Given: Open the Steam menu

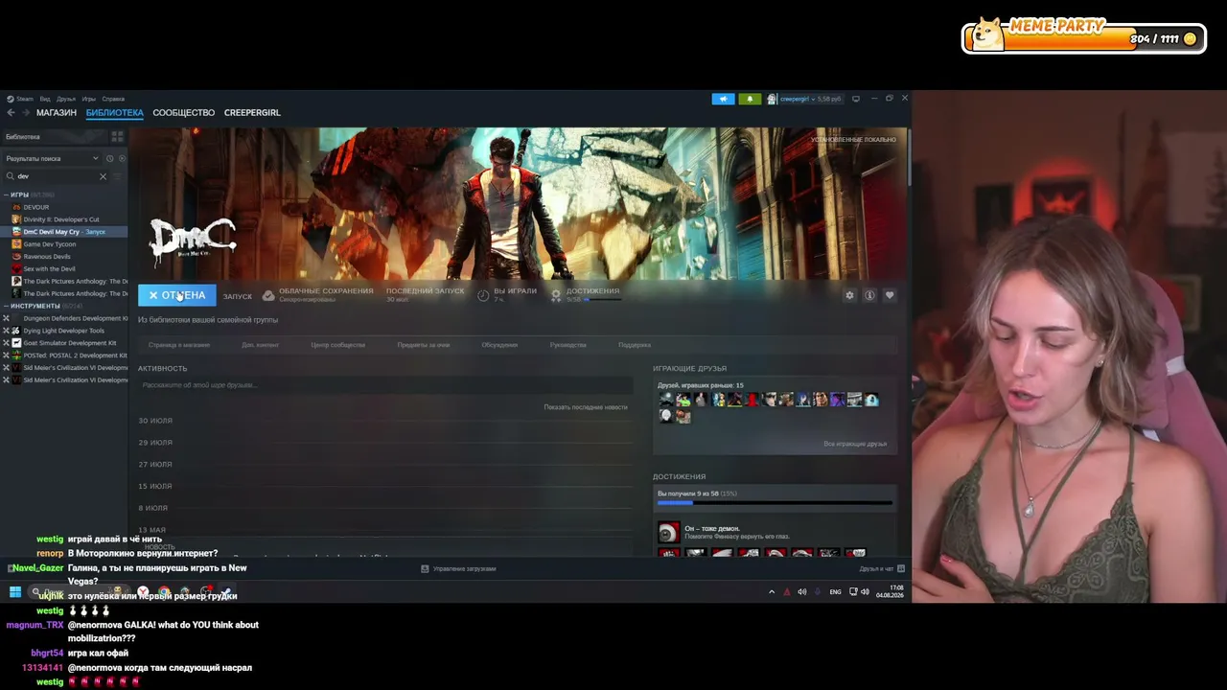Looking at the screenshot, I should point(21,99).
